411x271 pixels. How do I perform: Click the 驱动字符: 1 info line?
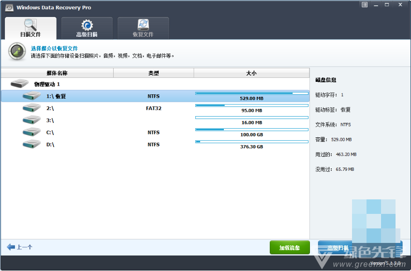(x=329, y=95)
